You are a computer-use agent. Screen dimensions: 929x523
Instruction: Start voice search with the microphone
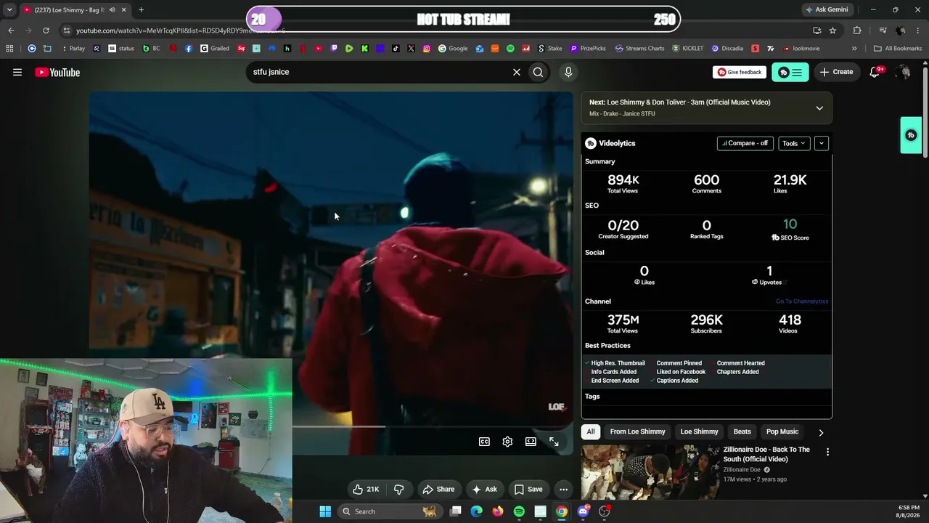(x=568, y=72)
